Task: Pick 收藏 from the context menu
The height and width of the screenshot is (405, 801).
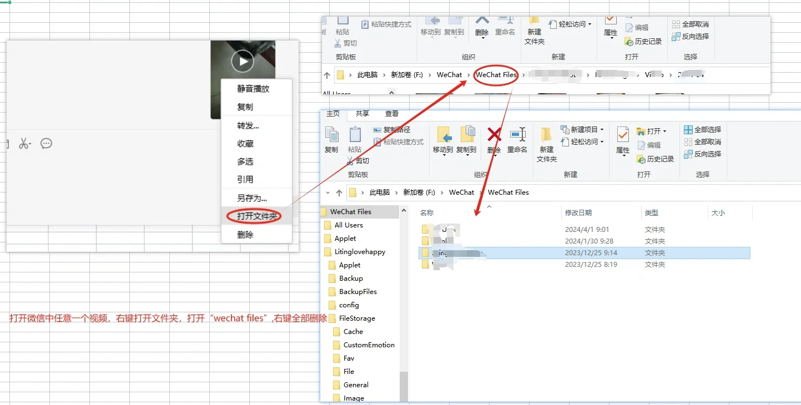Action: pyautogui.click(x=245, y=144)
